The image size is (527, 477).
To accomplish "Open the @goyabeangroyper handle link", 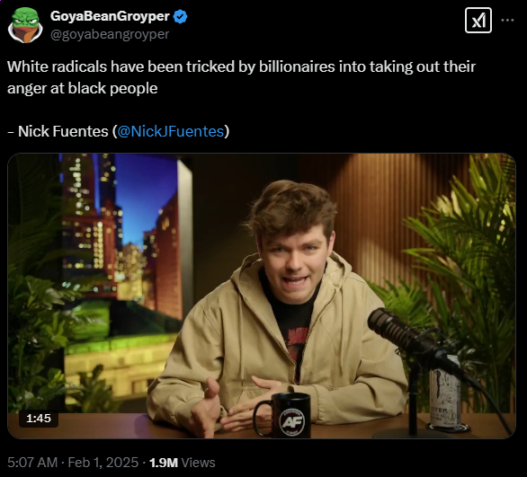I will (110, 34).
